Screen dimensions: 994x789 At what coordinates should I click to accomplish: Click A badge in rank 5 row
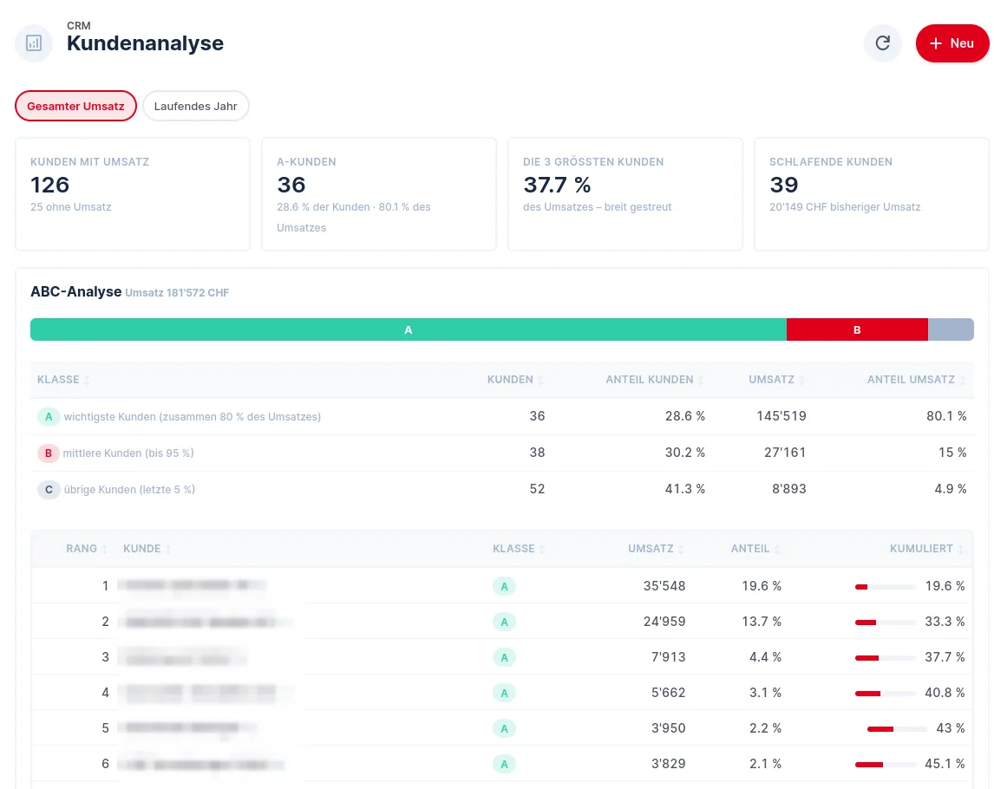504,728
